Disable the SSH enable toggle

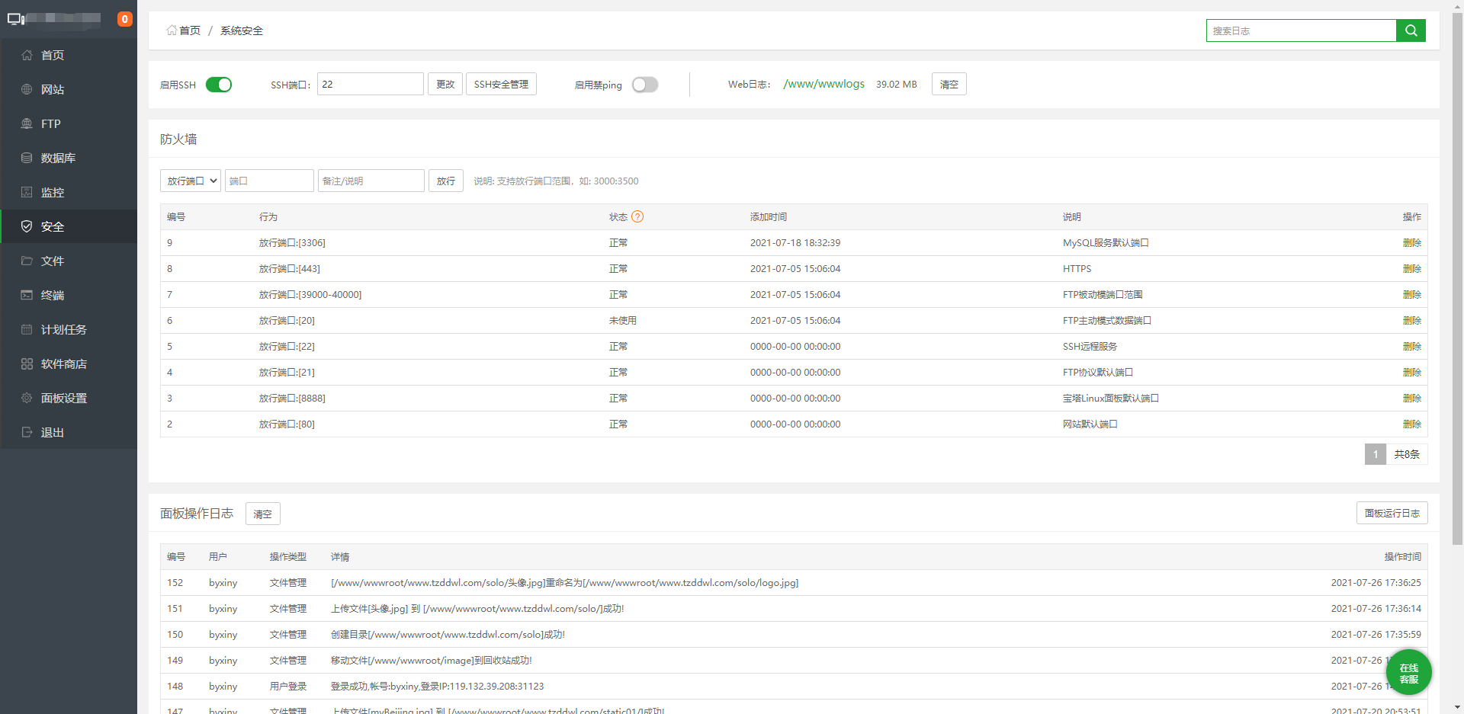tap(219, 85)
